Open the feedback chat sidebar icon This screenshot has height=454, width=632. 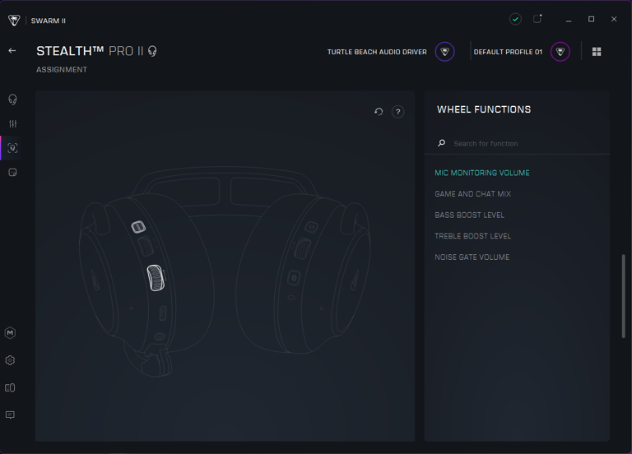(10, 415)
